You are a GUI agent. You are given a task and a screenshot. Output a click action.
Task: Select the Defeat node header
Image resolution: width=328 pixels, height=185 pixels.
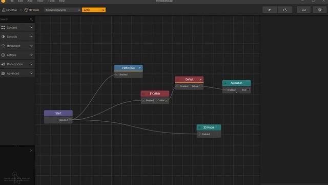click(x=189, y=79)
